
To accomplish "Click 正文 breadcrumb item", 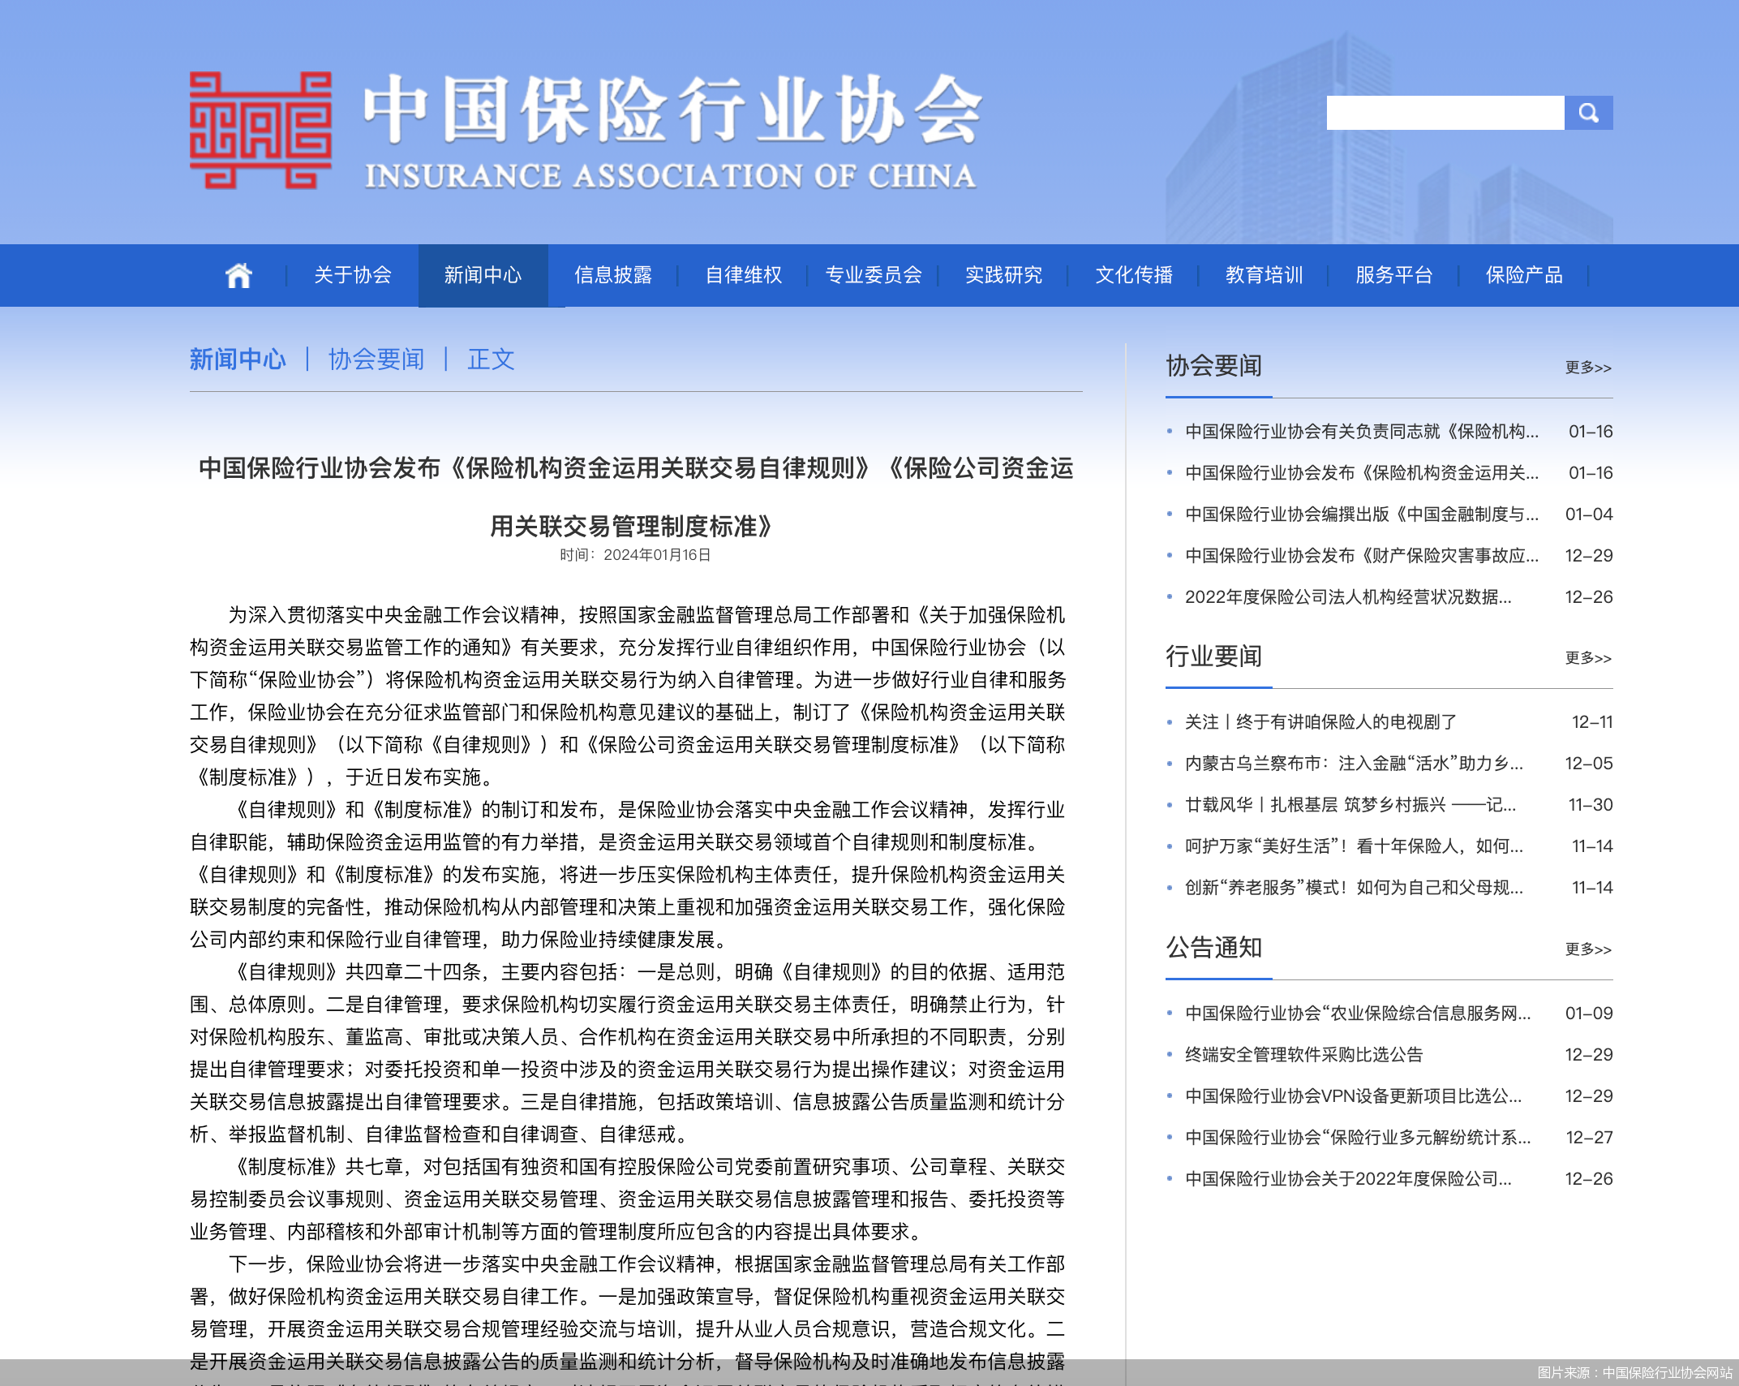I will click(x=491, y=359).
